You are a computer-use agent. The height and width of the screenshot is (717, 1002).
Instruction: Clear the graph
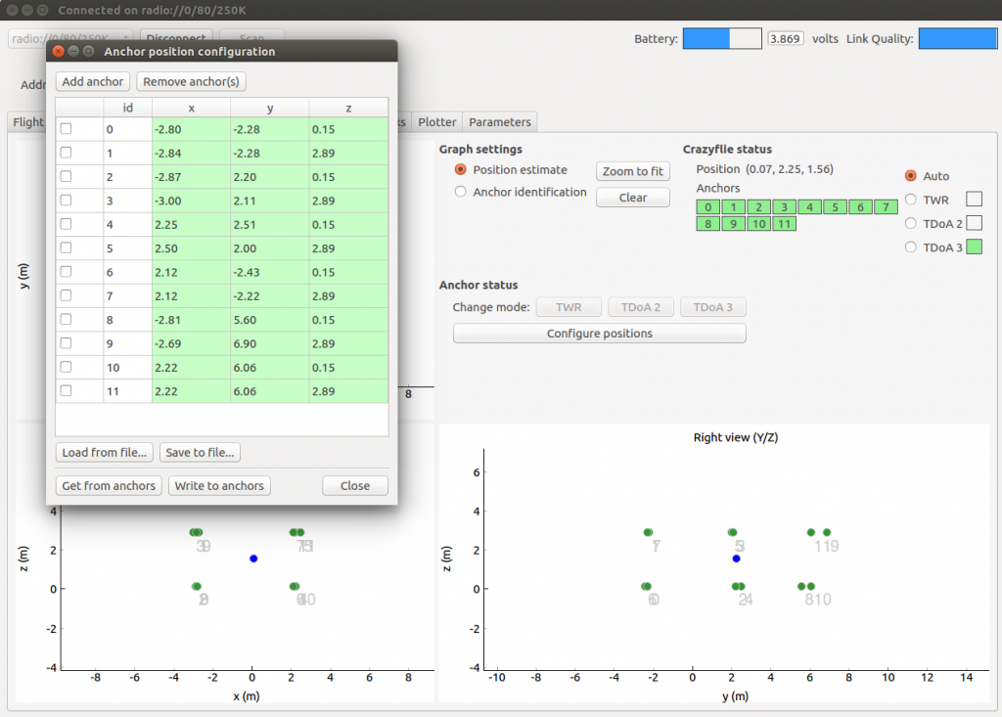coord(633,198)
